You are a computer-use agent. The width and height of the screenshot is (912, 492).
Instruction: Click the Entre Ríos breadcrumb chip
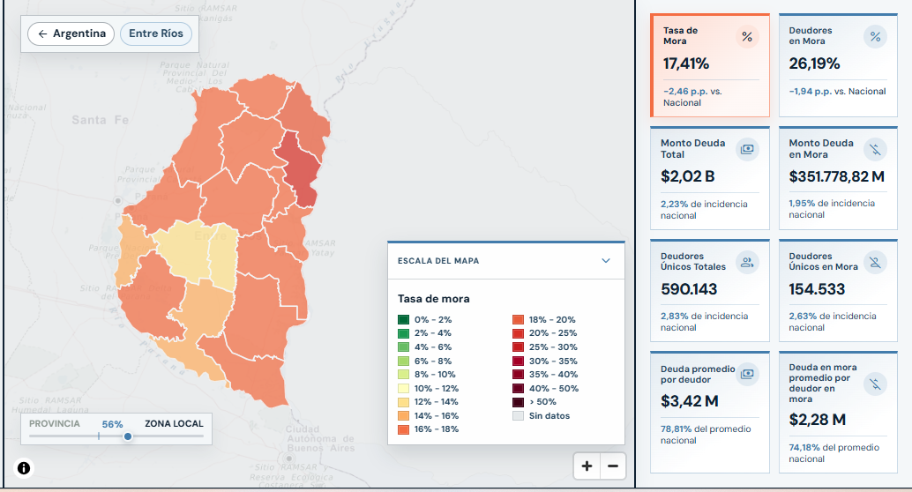(156, 34)
